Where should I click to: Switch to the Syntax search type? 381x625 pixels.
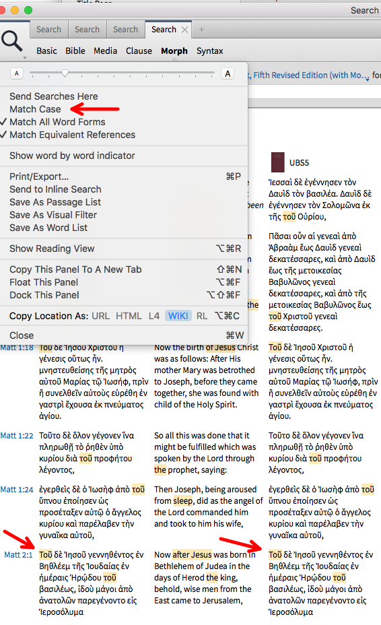click(x=209, y=51)
